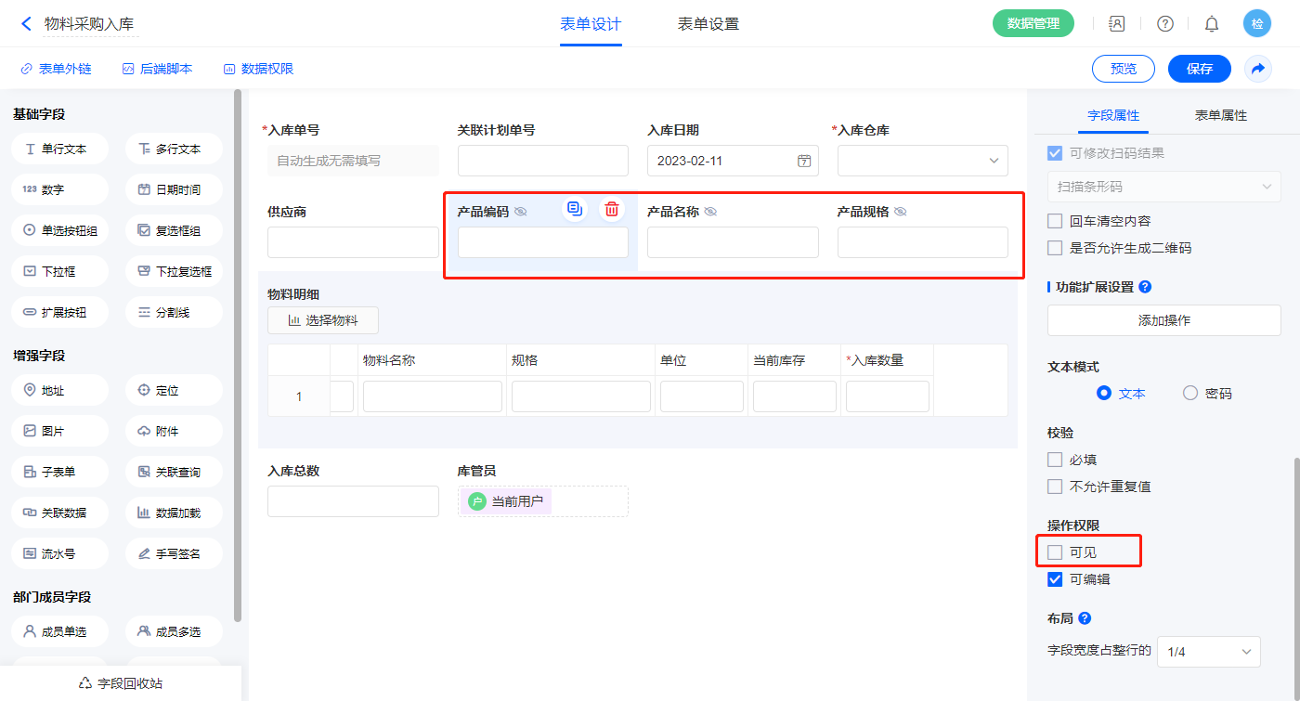Click the share arrow icon beside 保存
Screen dimensions: 1300x701
click(1258, 69)
